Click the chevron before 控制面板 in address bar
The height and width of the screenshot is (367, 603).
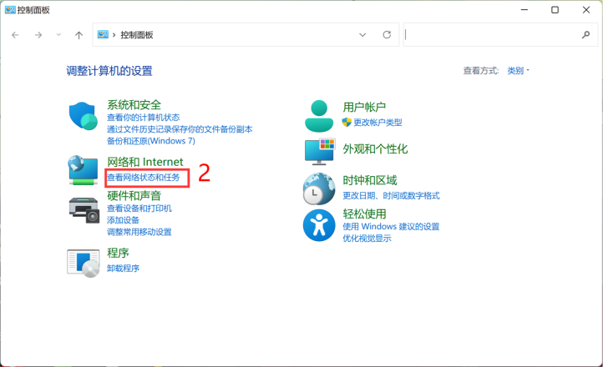point(114,35)
